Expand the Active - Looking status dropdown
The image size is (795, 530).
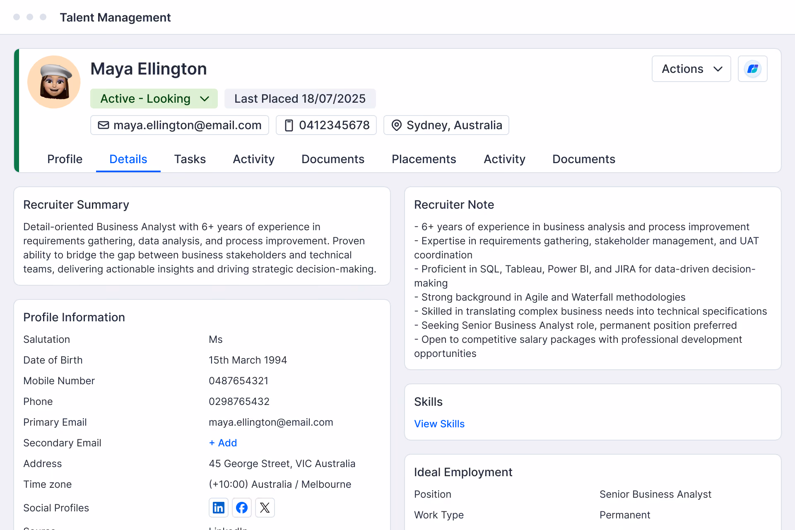(x=154, y=99)
